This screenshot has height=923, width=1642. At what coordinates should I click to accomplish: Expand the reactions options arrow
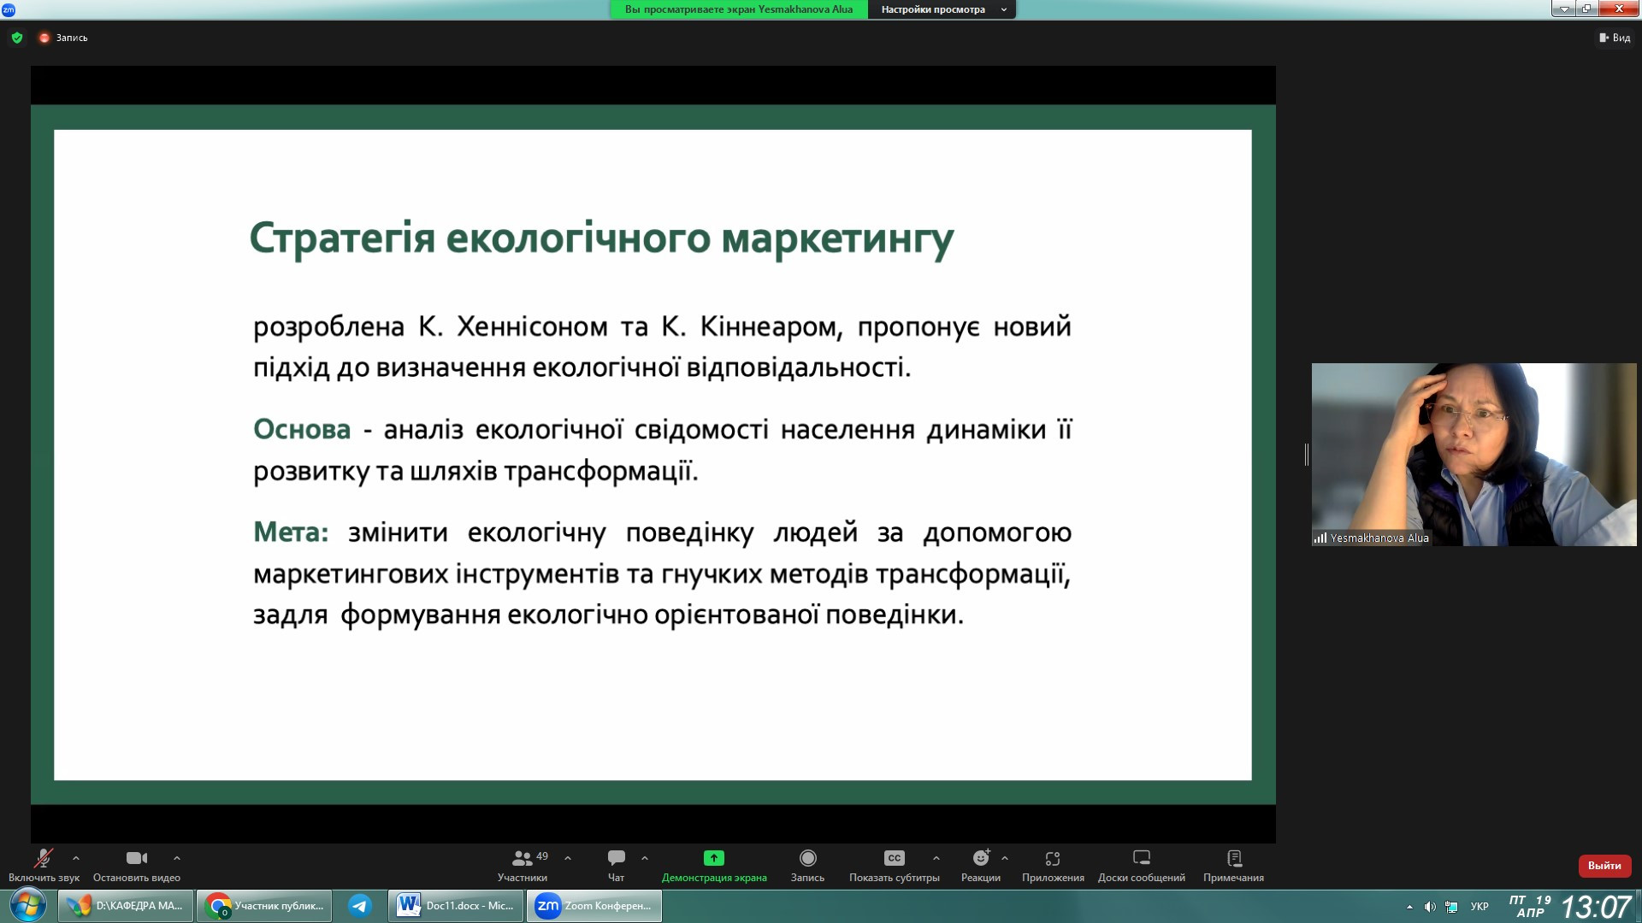1005,858
